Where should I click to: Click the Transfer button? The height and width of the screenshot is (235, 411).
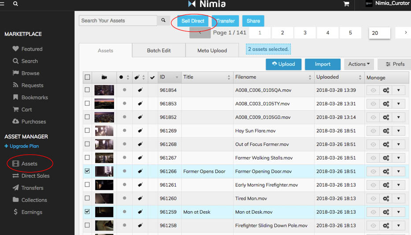point(226,21)
